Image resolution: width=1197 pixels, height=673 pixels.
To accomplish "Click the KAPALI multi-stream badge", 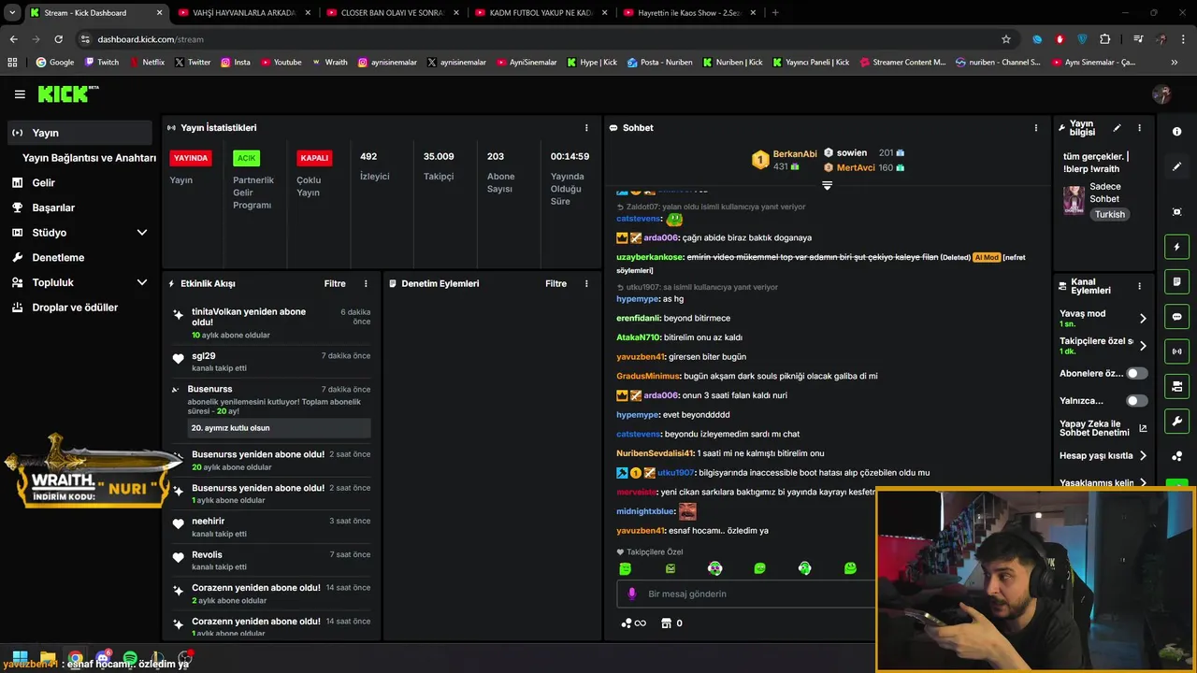I will (x=314, y=158).
